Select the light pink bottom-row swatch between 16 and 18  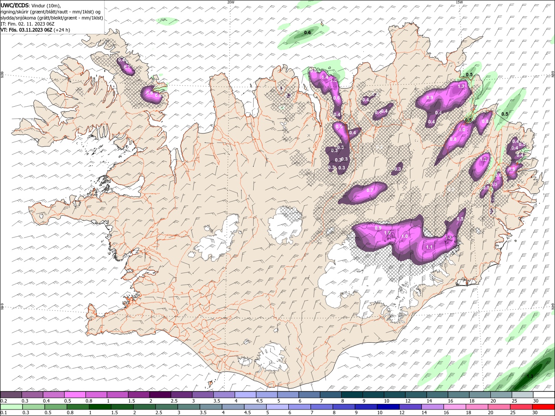(454, 407)
